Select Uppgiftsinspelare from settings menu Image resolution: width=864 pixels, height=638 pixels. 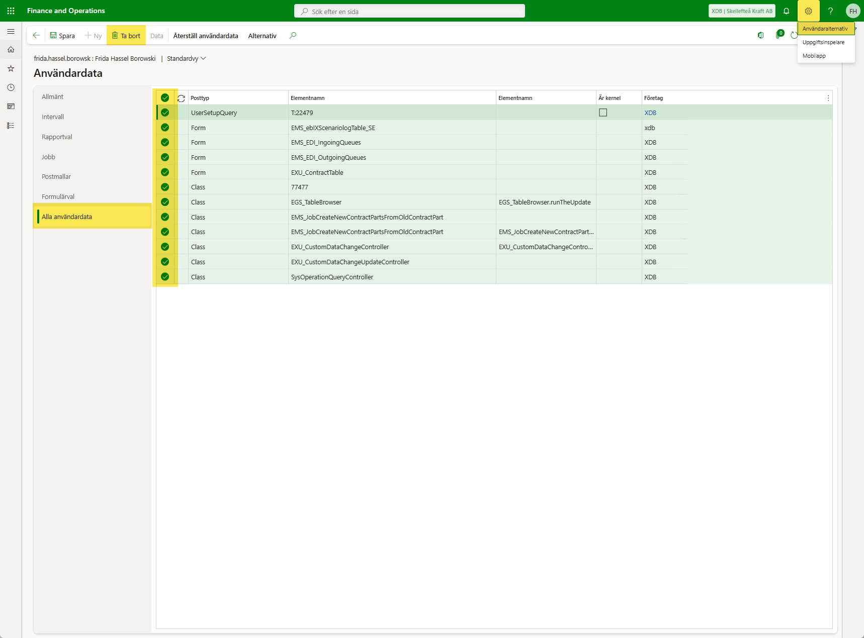click(823, 42)
